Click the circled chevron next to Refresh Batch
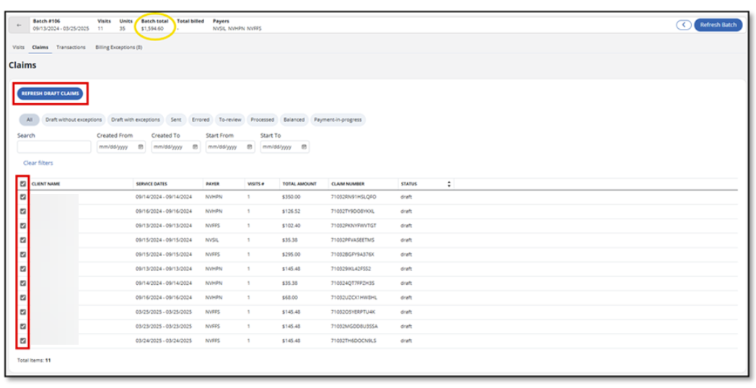The image size is (756, 388). point(683,25)
